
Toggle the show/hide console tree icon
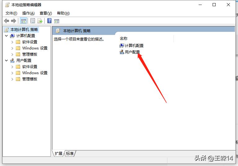click(x=23, y=21)
